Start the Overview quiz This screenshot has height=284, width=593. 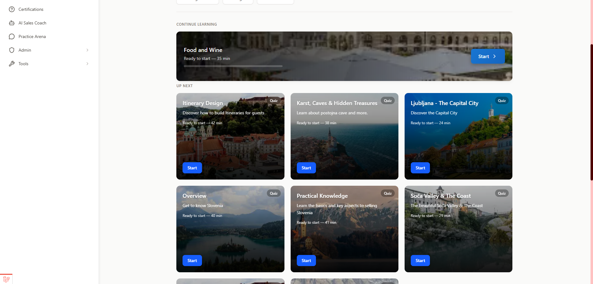click(x=192, y=260)
